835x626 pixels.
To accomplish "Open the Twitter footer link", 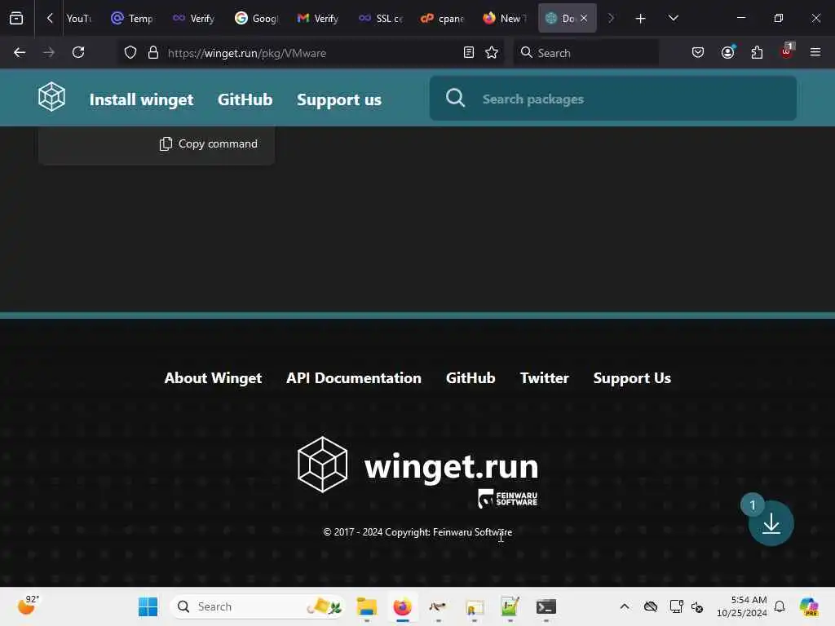I will pyautogui.click(x=544, y=378).
